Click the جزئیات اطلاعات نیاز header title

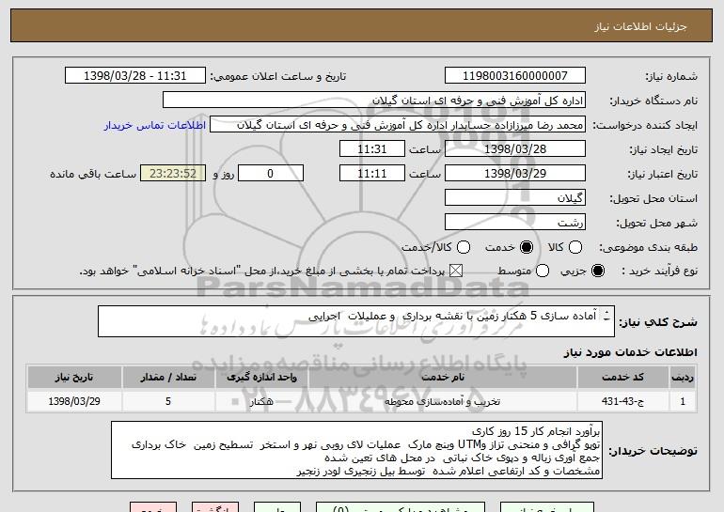point(640,26)
